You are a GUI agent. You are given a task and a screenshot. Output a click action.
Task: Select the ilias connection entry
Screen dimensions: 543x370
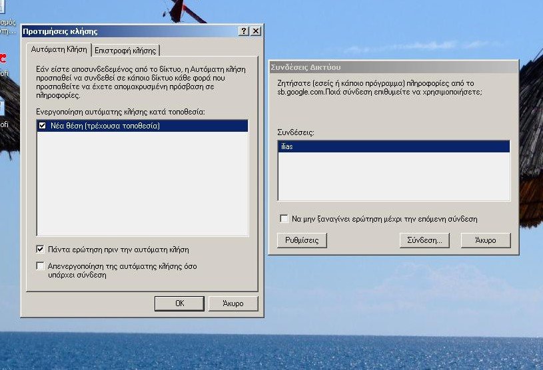pos(393,146)
